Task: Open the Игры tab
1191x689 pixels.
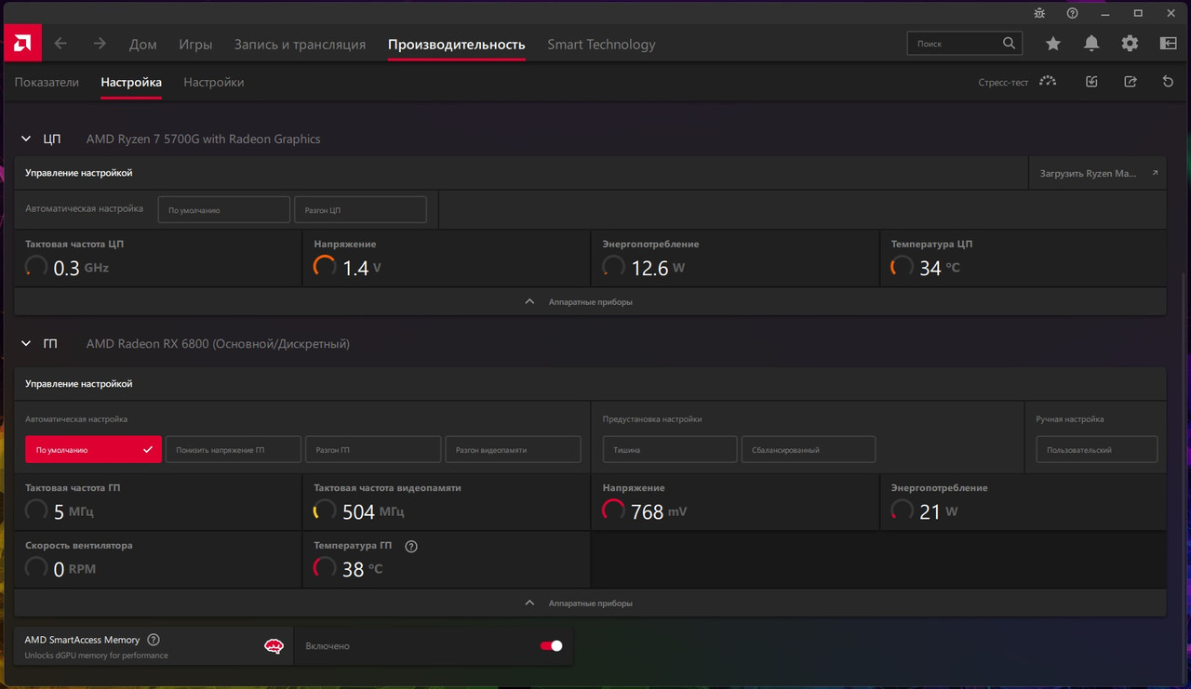Action: pyautogui.click(x=195, y=44)
